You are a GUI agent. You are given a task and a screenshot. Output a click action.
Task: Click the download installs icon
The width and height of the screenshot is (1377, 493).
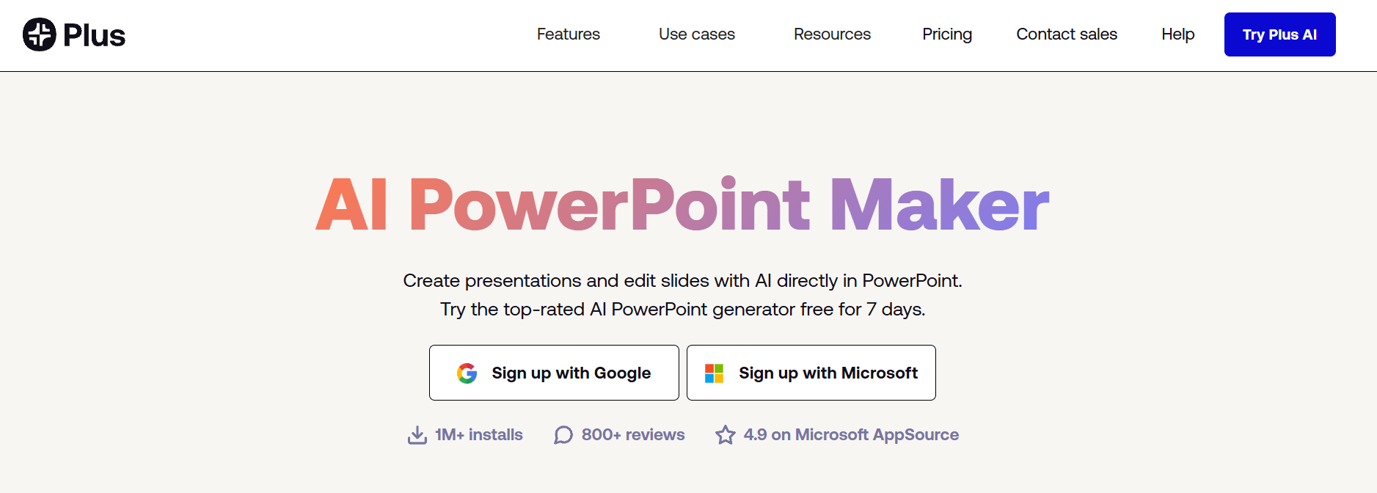pyautogui.click(x=417, y=435)
